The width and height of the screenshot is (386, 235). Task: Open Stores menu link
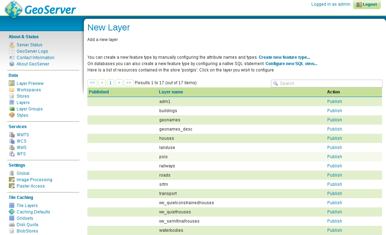click(x=23, y=96)
